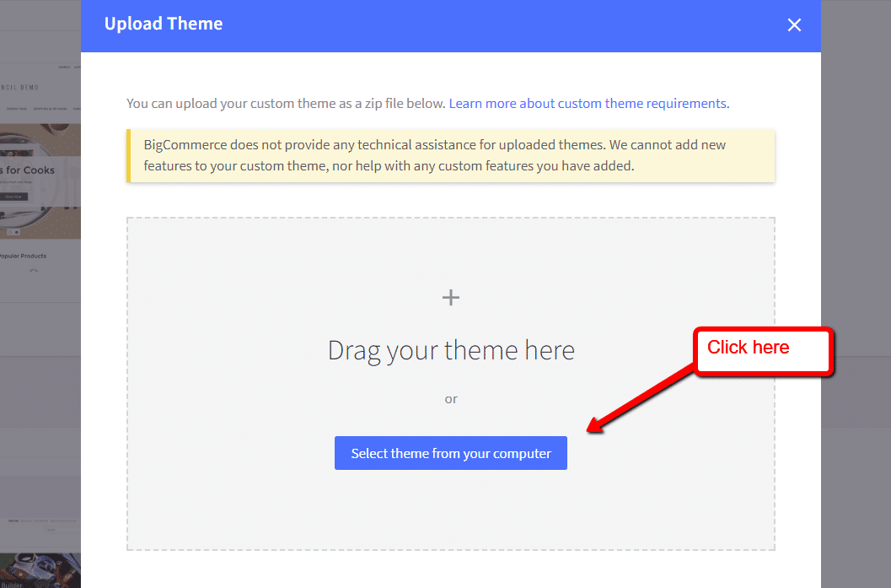Click the Drag your theme here text
Viewport: 891px width, 588px height.
pyautogui.click(x=450, y=349)
